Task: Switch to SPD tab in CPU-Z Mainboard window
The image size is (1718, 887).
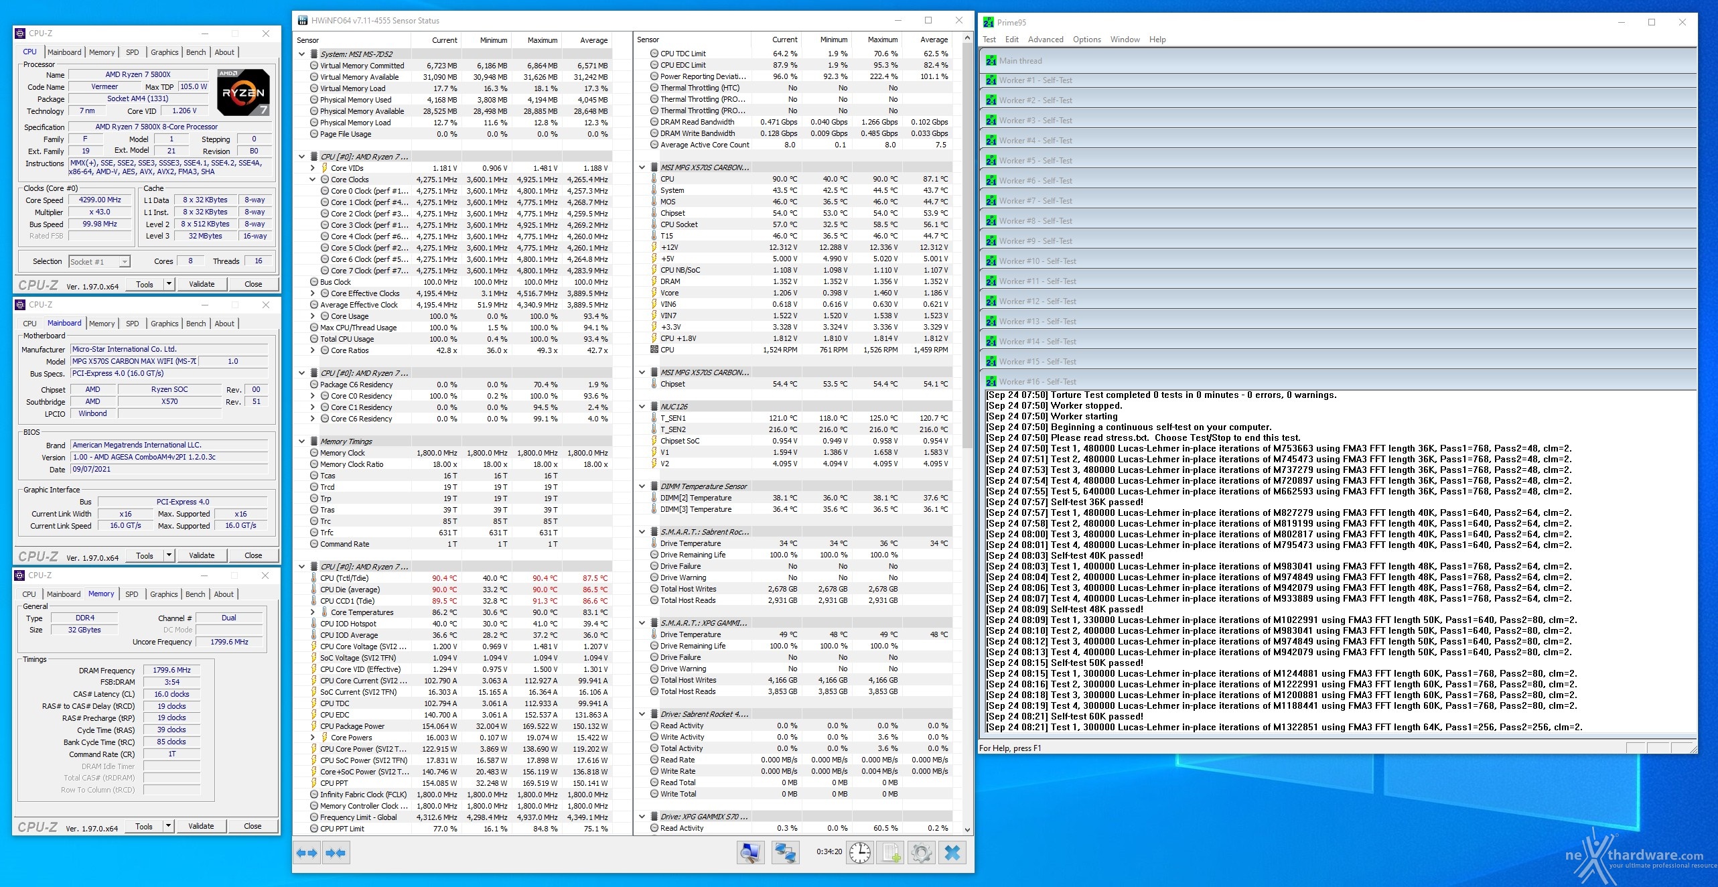Action: click(133, 324)
